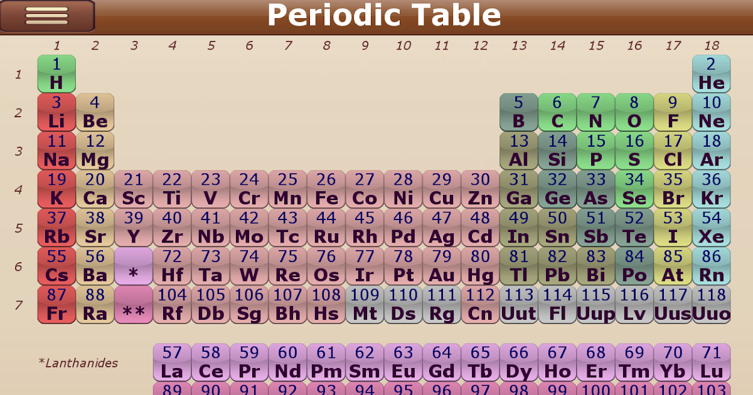This screenshot has height=395, width=753.
Task: Open the Phosphorus (P) tile
Action: pos(596,150)
